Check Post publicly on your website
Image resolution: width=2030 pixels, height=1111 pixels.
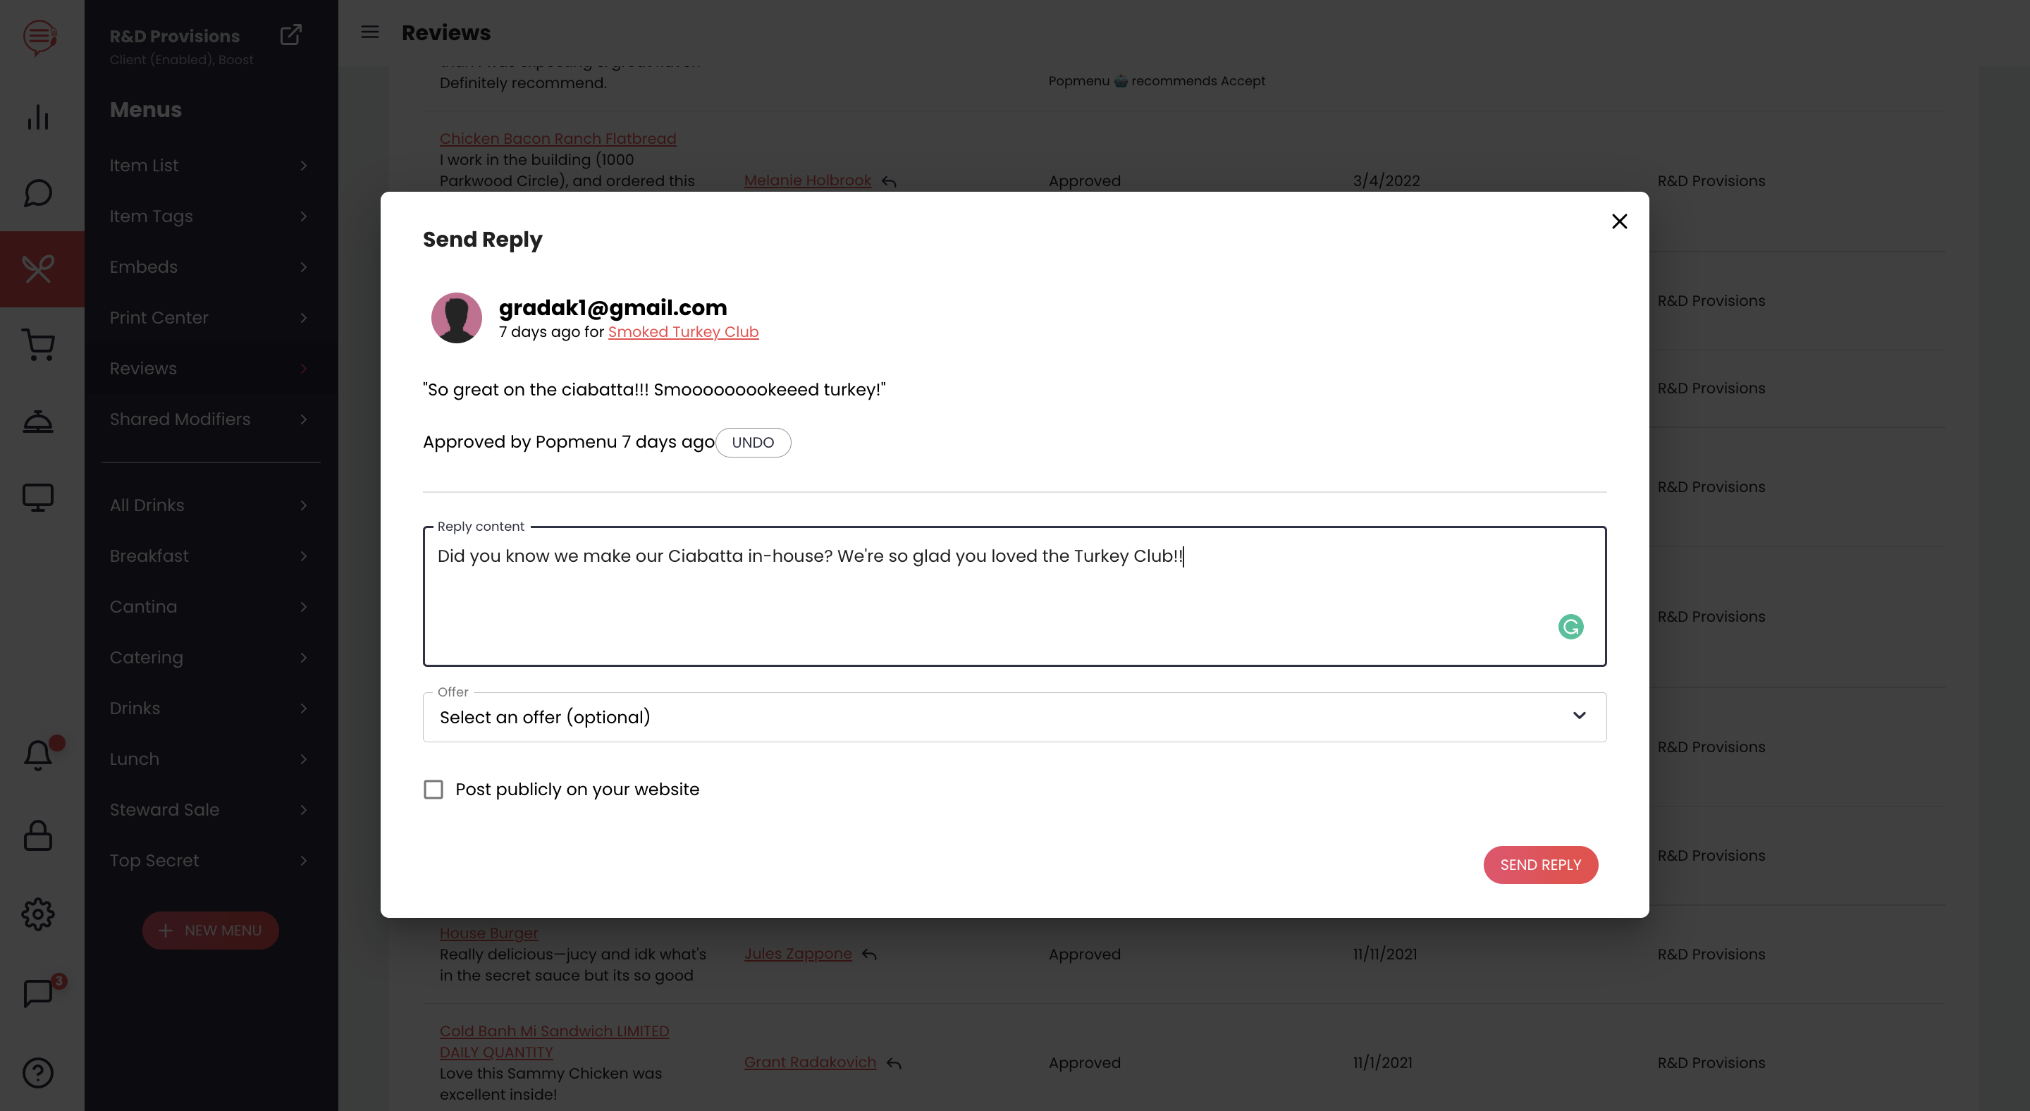[x=433, y=789]
